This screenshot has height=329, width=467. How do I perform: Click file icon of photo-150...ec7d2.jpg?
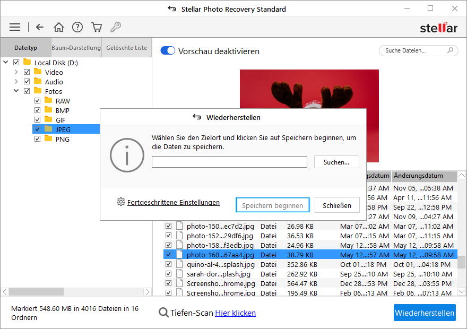[x=179, y=226]
